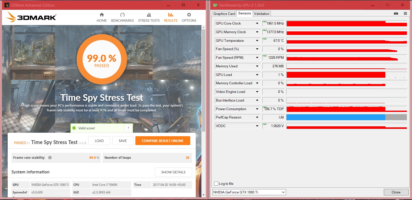Open STRESS TESTS in 3DMark
Image resolution: width=412 pixels, height=200 pixels.
(149, 17)
